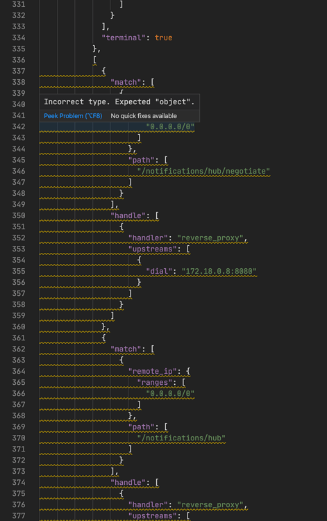Click the "handle" key on line 350

tap(130, 215)
